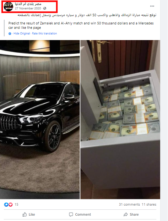Click the thumbs-up icon on Like button
Viewport: 168px width, 221px height.
tap(24, 214)
